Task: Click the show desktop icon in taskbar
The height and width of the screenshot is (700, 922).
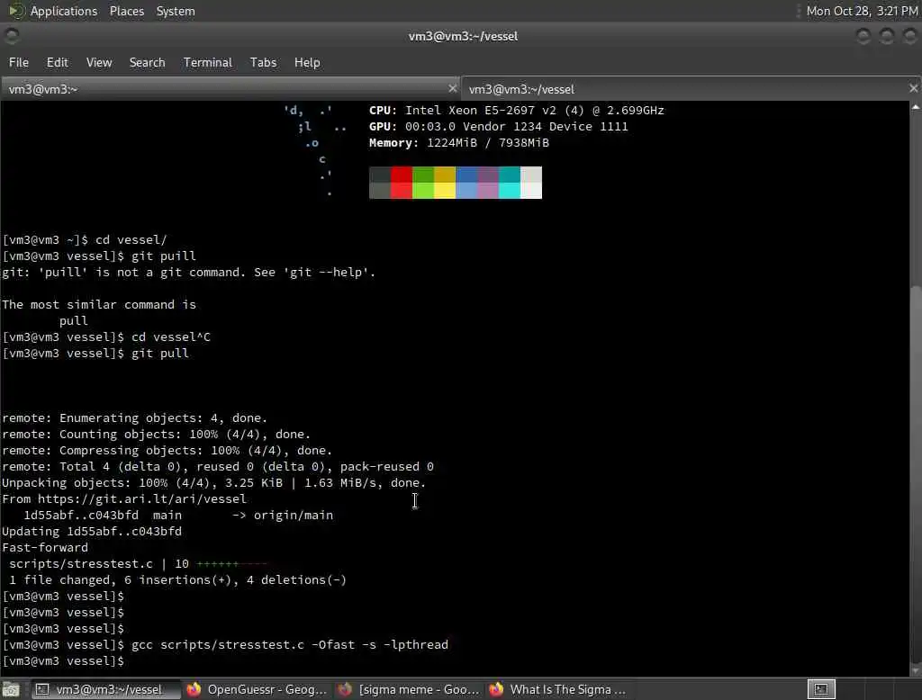Action: click(11, 689)
